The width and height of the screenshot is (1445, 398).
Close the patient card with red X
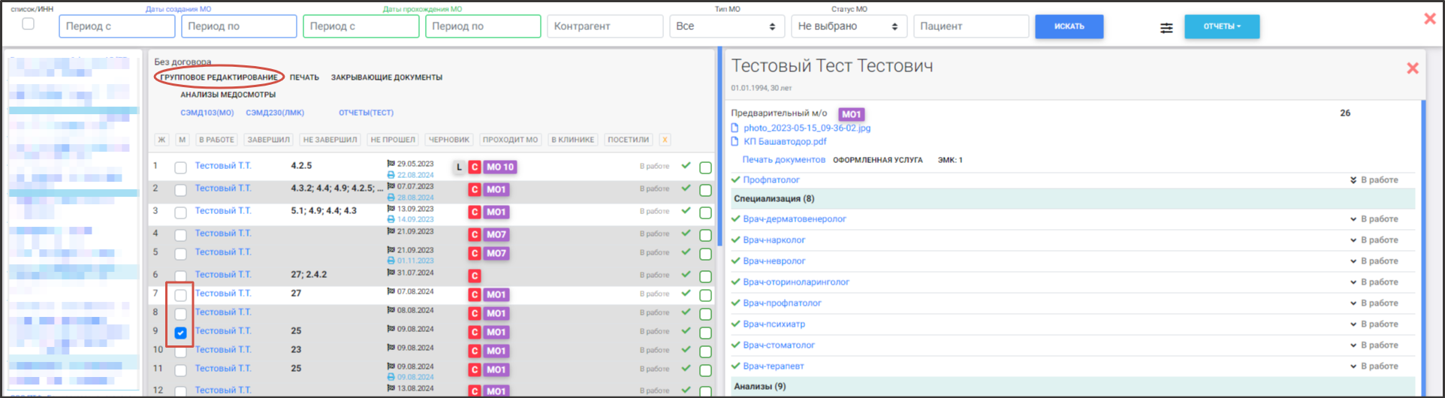(x=1412, y=68)
